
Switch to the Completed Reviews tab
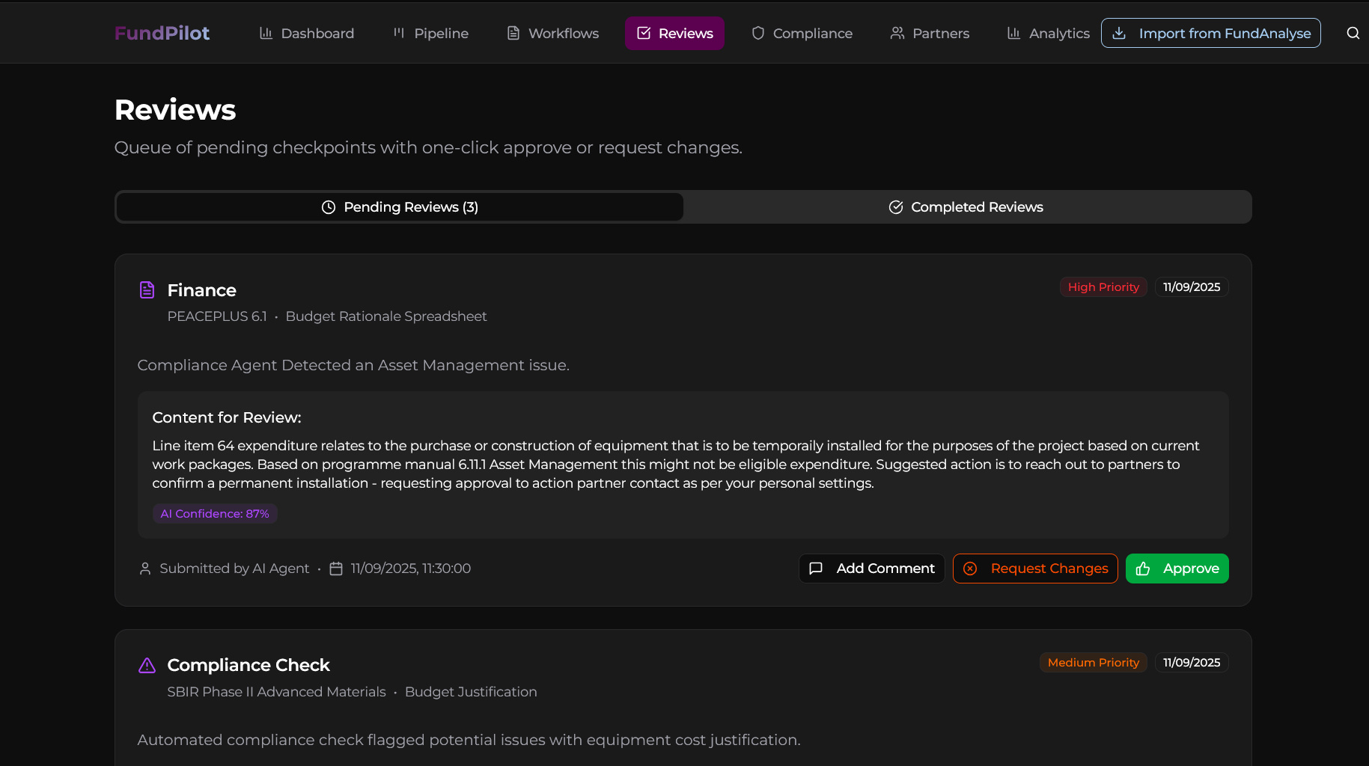[966, 207]
